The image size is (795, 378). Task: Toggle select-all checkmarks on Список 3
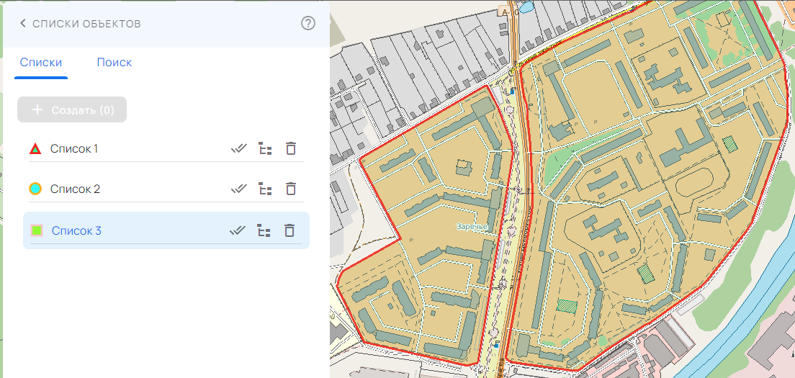(237, 231)
